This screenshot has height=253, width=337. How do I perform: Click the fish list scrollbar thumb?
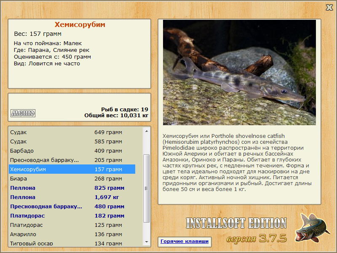(147, 188)
